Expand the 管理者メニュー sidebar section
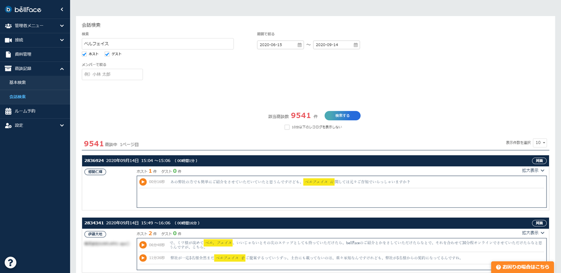The image size is (561, 273). pos(35,26)
